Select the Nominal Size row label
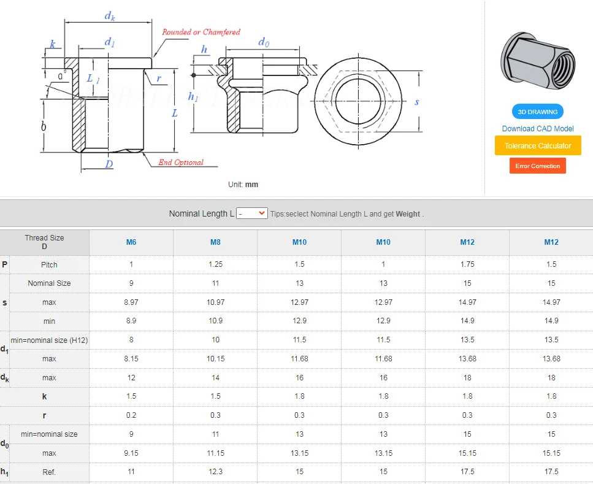 [48, 283]
